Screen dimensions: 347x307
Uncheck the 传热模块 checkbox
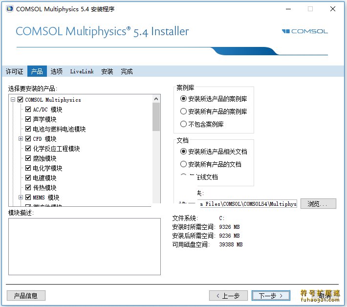point(28,188)
